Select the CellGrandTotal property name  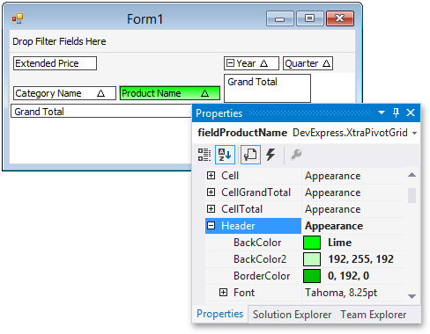(x=256, y=192)
